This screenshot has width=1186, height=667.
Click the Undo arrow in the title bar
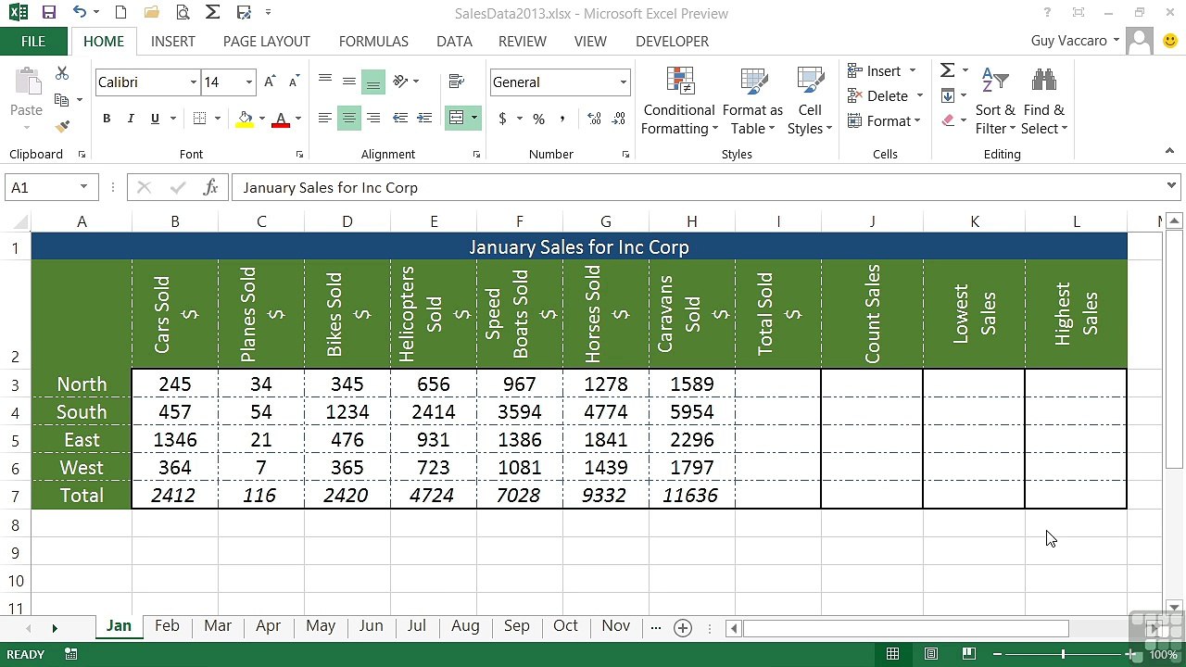coord(80,13)
